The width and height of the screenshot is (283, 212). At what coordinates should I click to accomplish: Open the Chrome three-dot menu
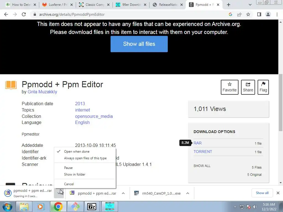[x=277, y=14]
